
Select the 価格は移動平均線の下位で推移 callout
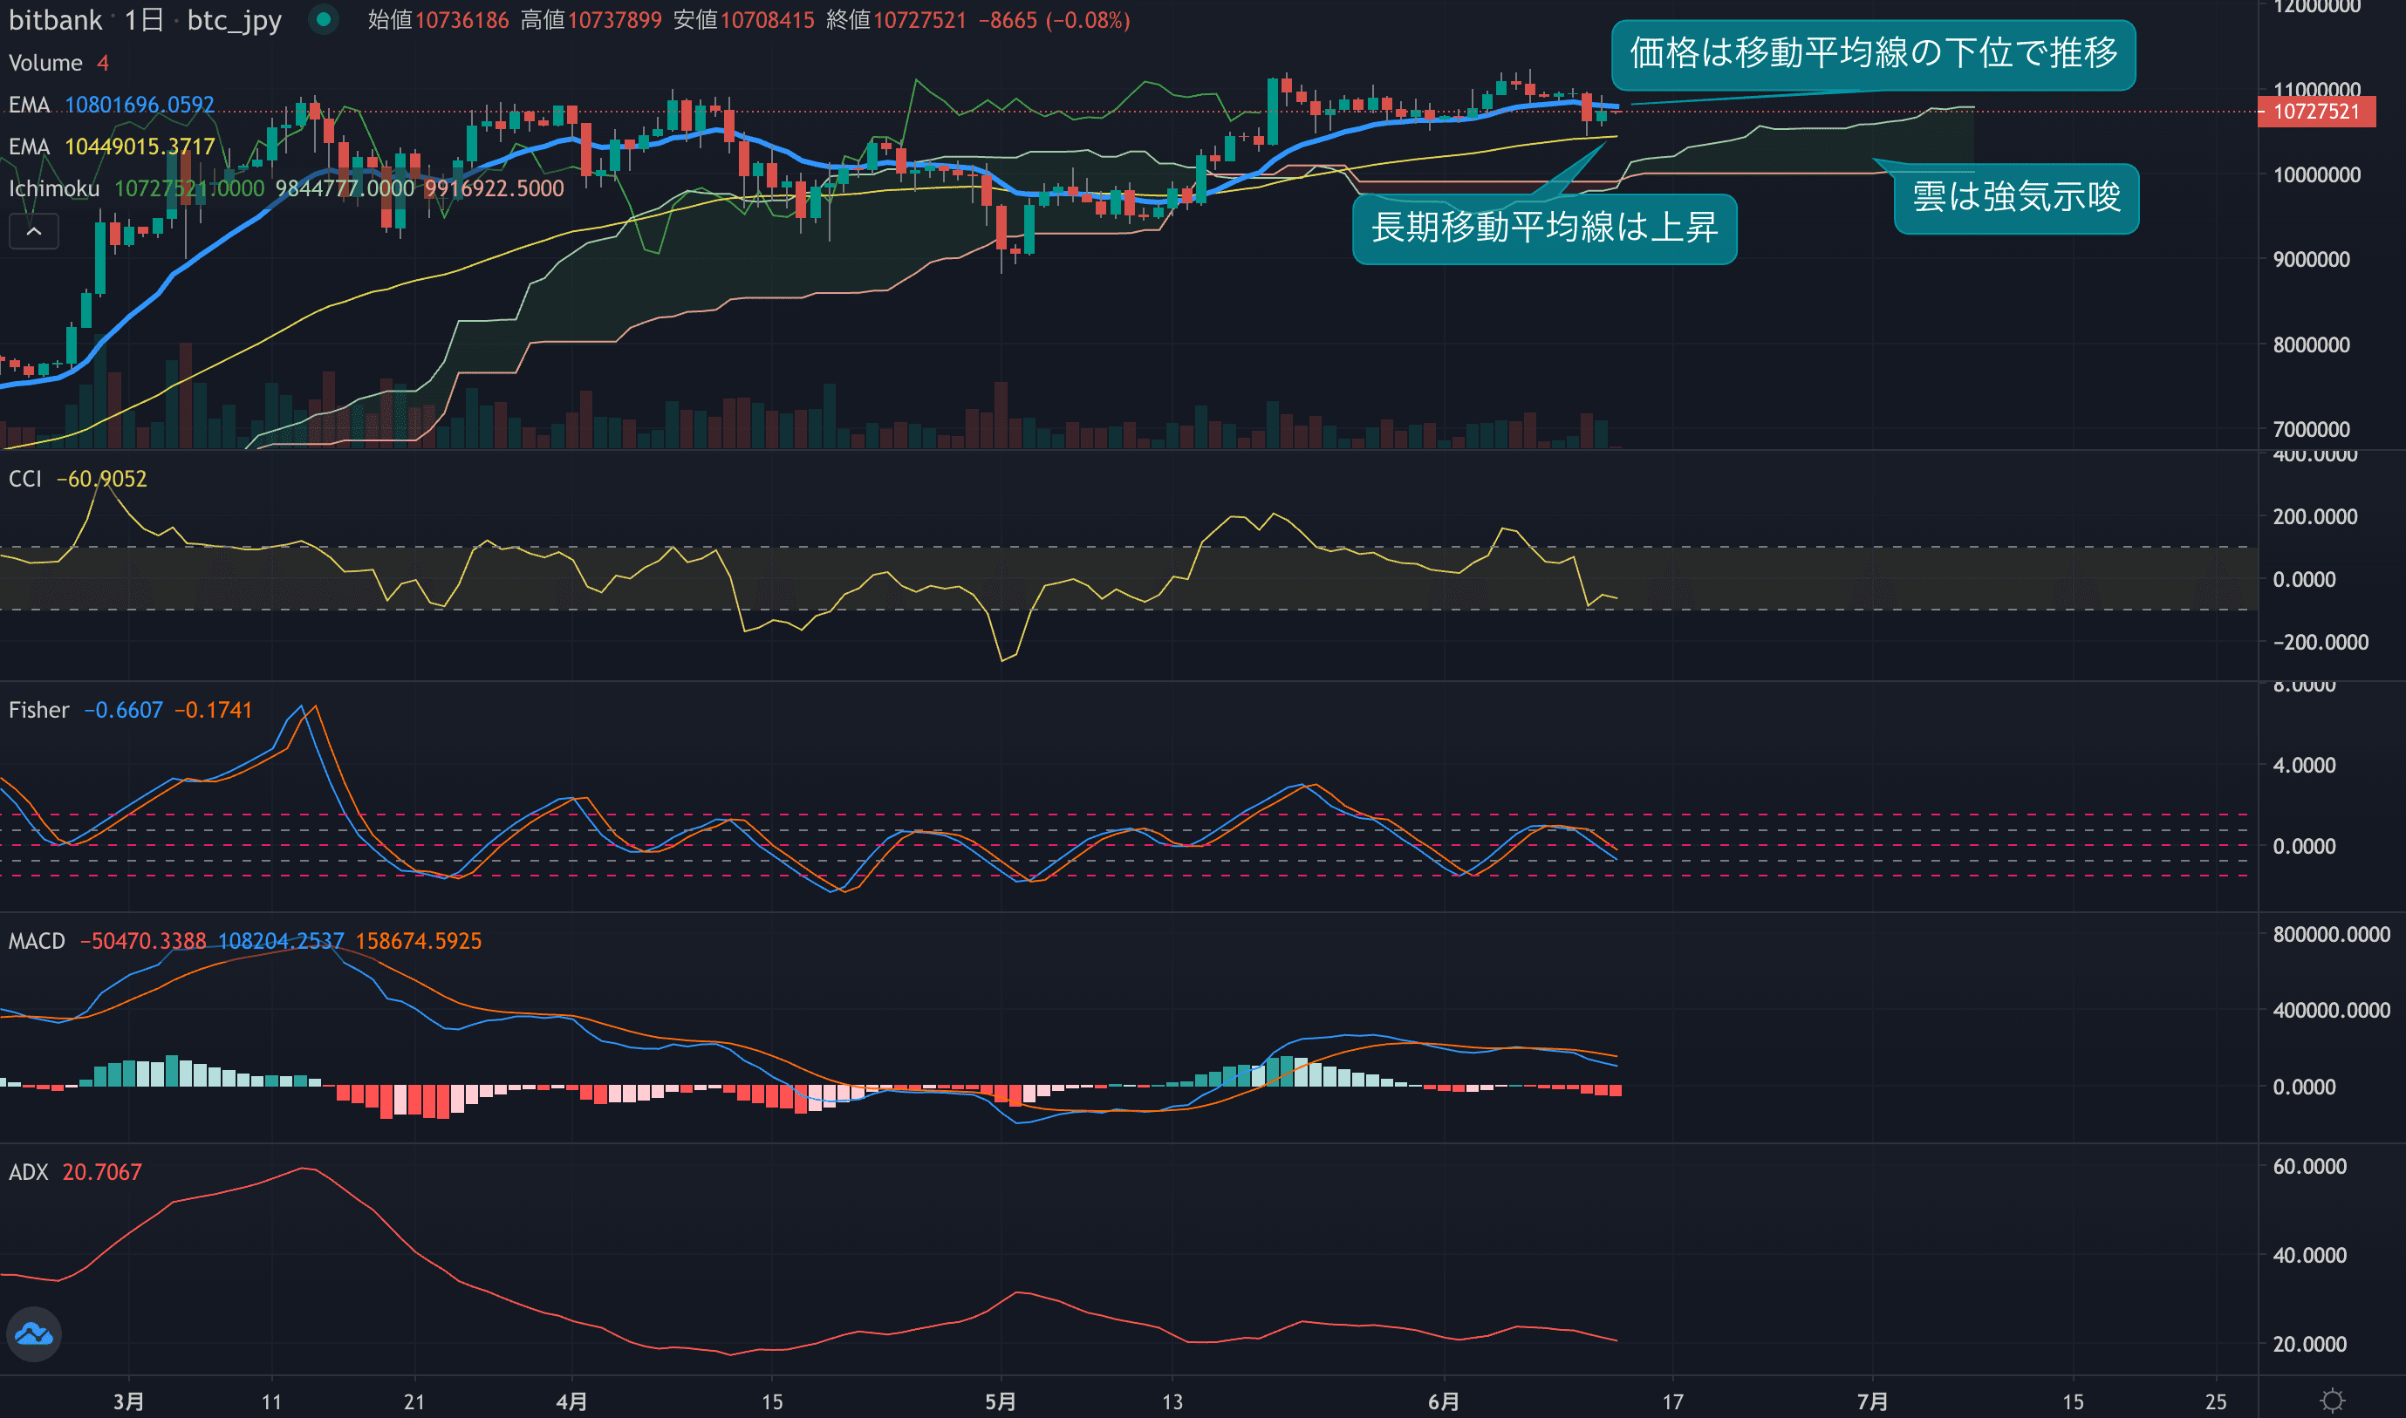[x=1873, y=53]
